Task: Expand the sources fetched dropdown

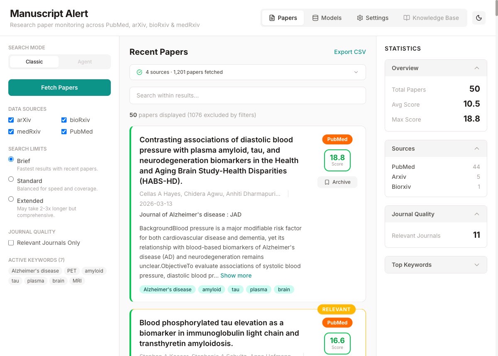Action: 356,72
